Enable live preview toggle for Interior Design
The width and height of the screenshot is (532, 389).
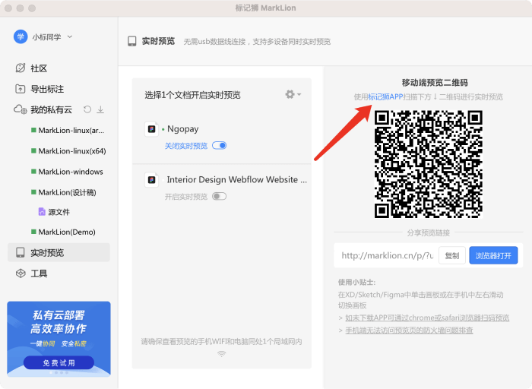pos(219,196)
